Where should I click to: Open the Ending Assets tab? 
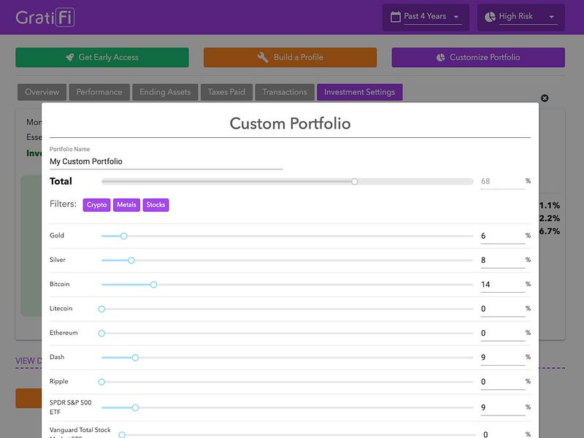tap(165, 92)
